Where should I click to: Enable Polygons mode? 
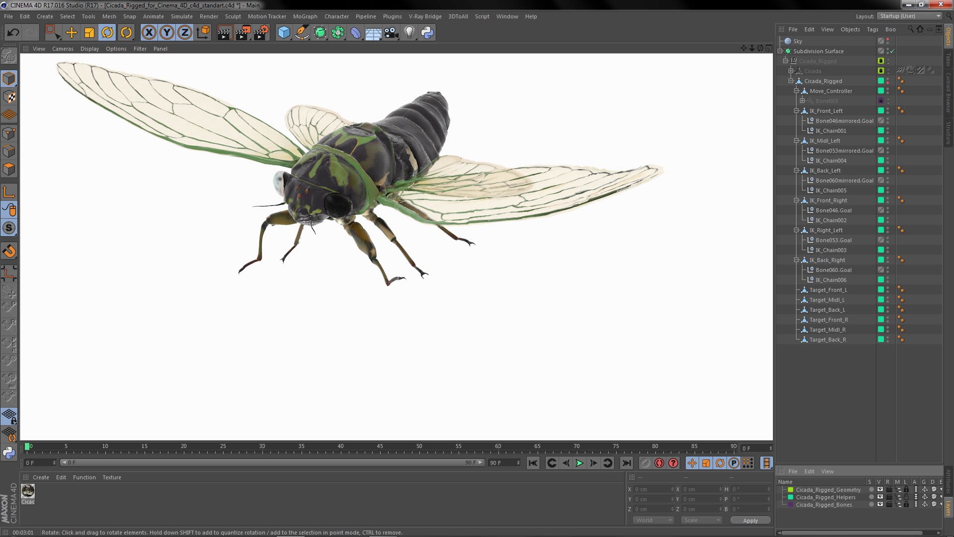coord(9,169)
